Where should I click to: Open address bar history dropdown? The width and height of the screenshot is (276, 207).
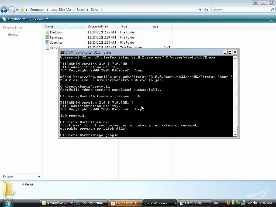tap(200, 10)
